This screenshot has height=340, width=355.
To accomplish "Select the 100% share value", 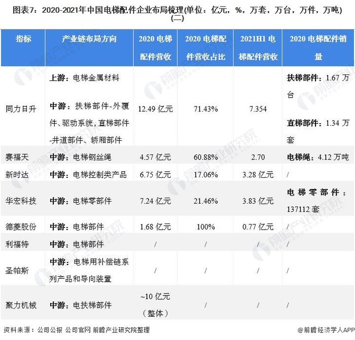I will (205, 226).
